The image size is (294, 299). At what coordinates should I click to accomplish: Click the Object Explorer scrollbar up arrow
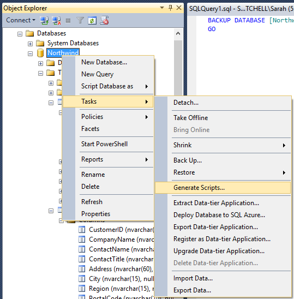pyautogui.click(x=178, y=34)
